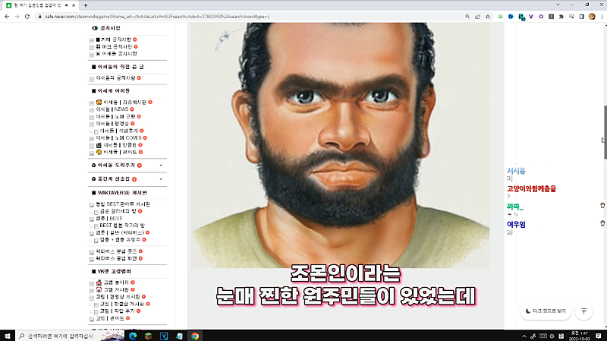Launch Microsoft Edge from the taskbar
This screenshot has width=607, height=341.
pyautogui.click(x=133, y=336)
